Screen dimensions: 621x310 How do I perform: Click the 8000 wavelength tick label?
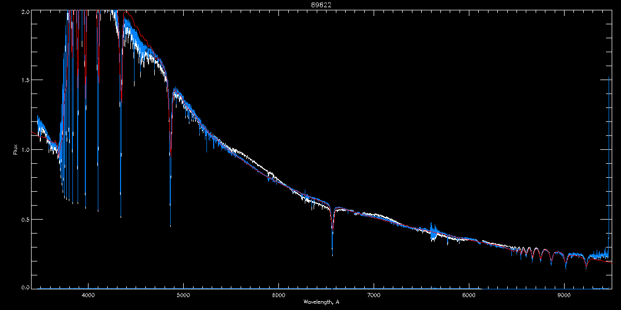469,295
